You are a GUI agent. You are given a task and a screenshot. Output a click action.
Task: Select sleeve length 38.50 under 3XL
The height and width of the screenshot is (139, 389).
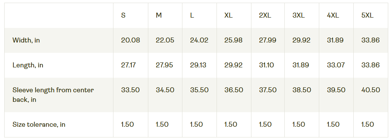pos(302,90)
